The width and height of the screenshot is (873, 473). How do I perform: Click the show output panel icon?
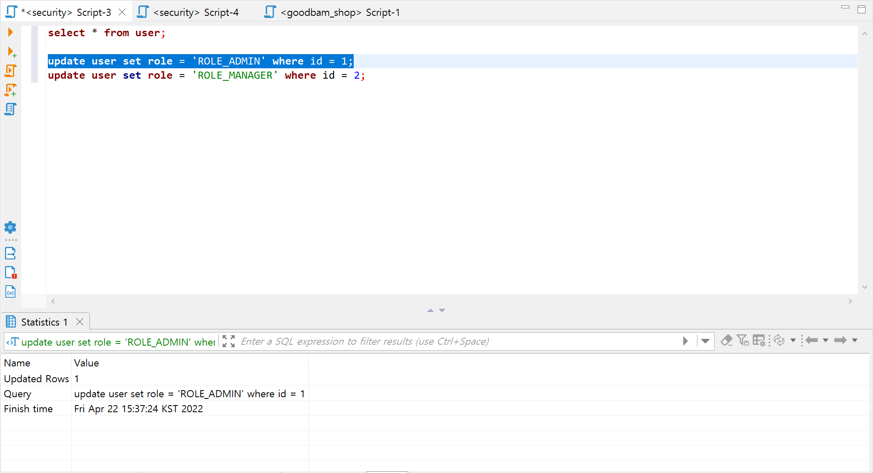(x=10, y=253)
